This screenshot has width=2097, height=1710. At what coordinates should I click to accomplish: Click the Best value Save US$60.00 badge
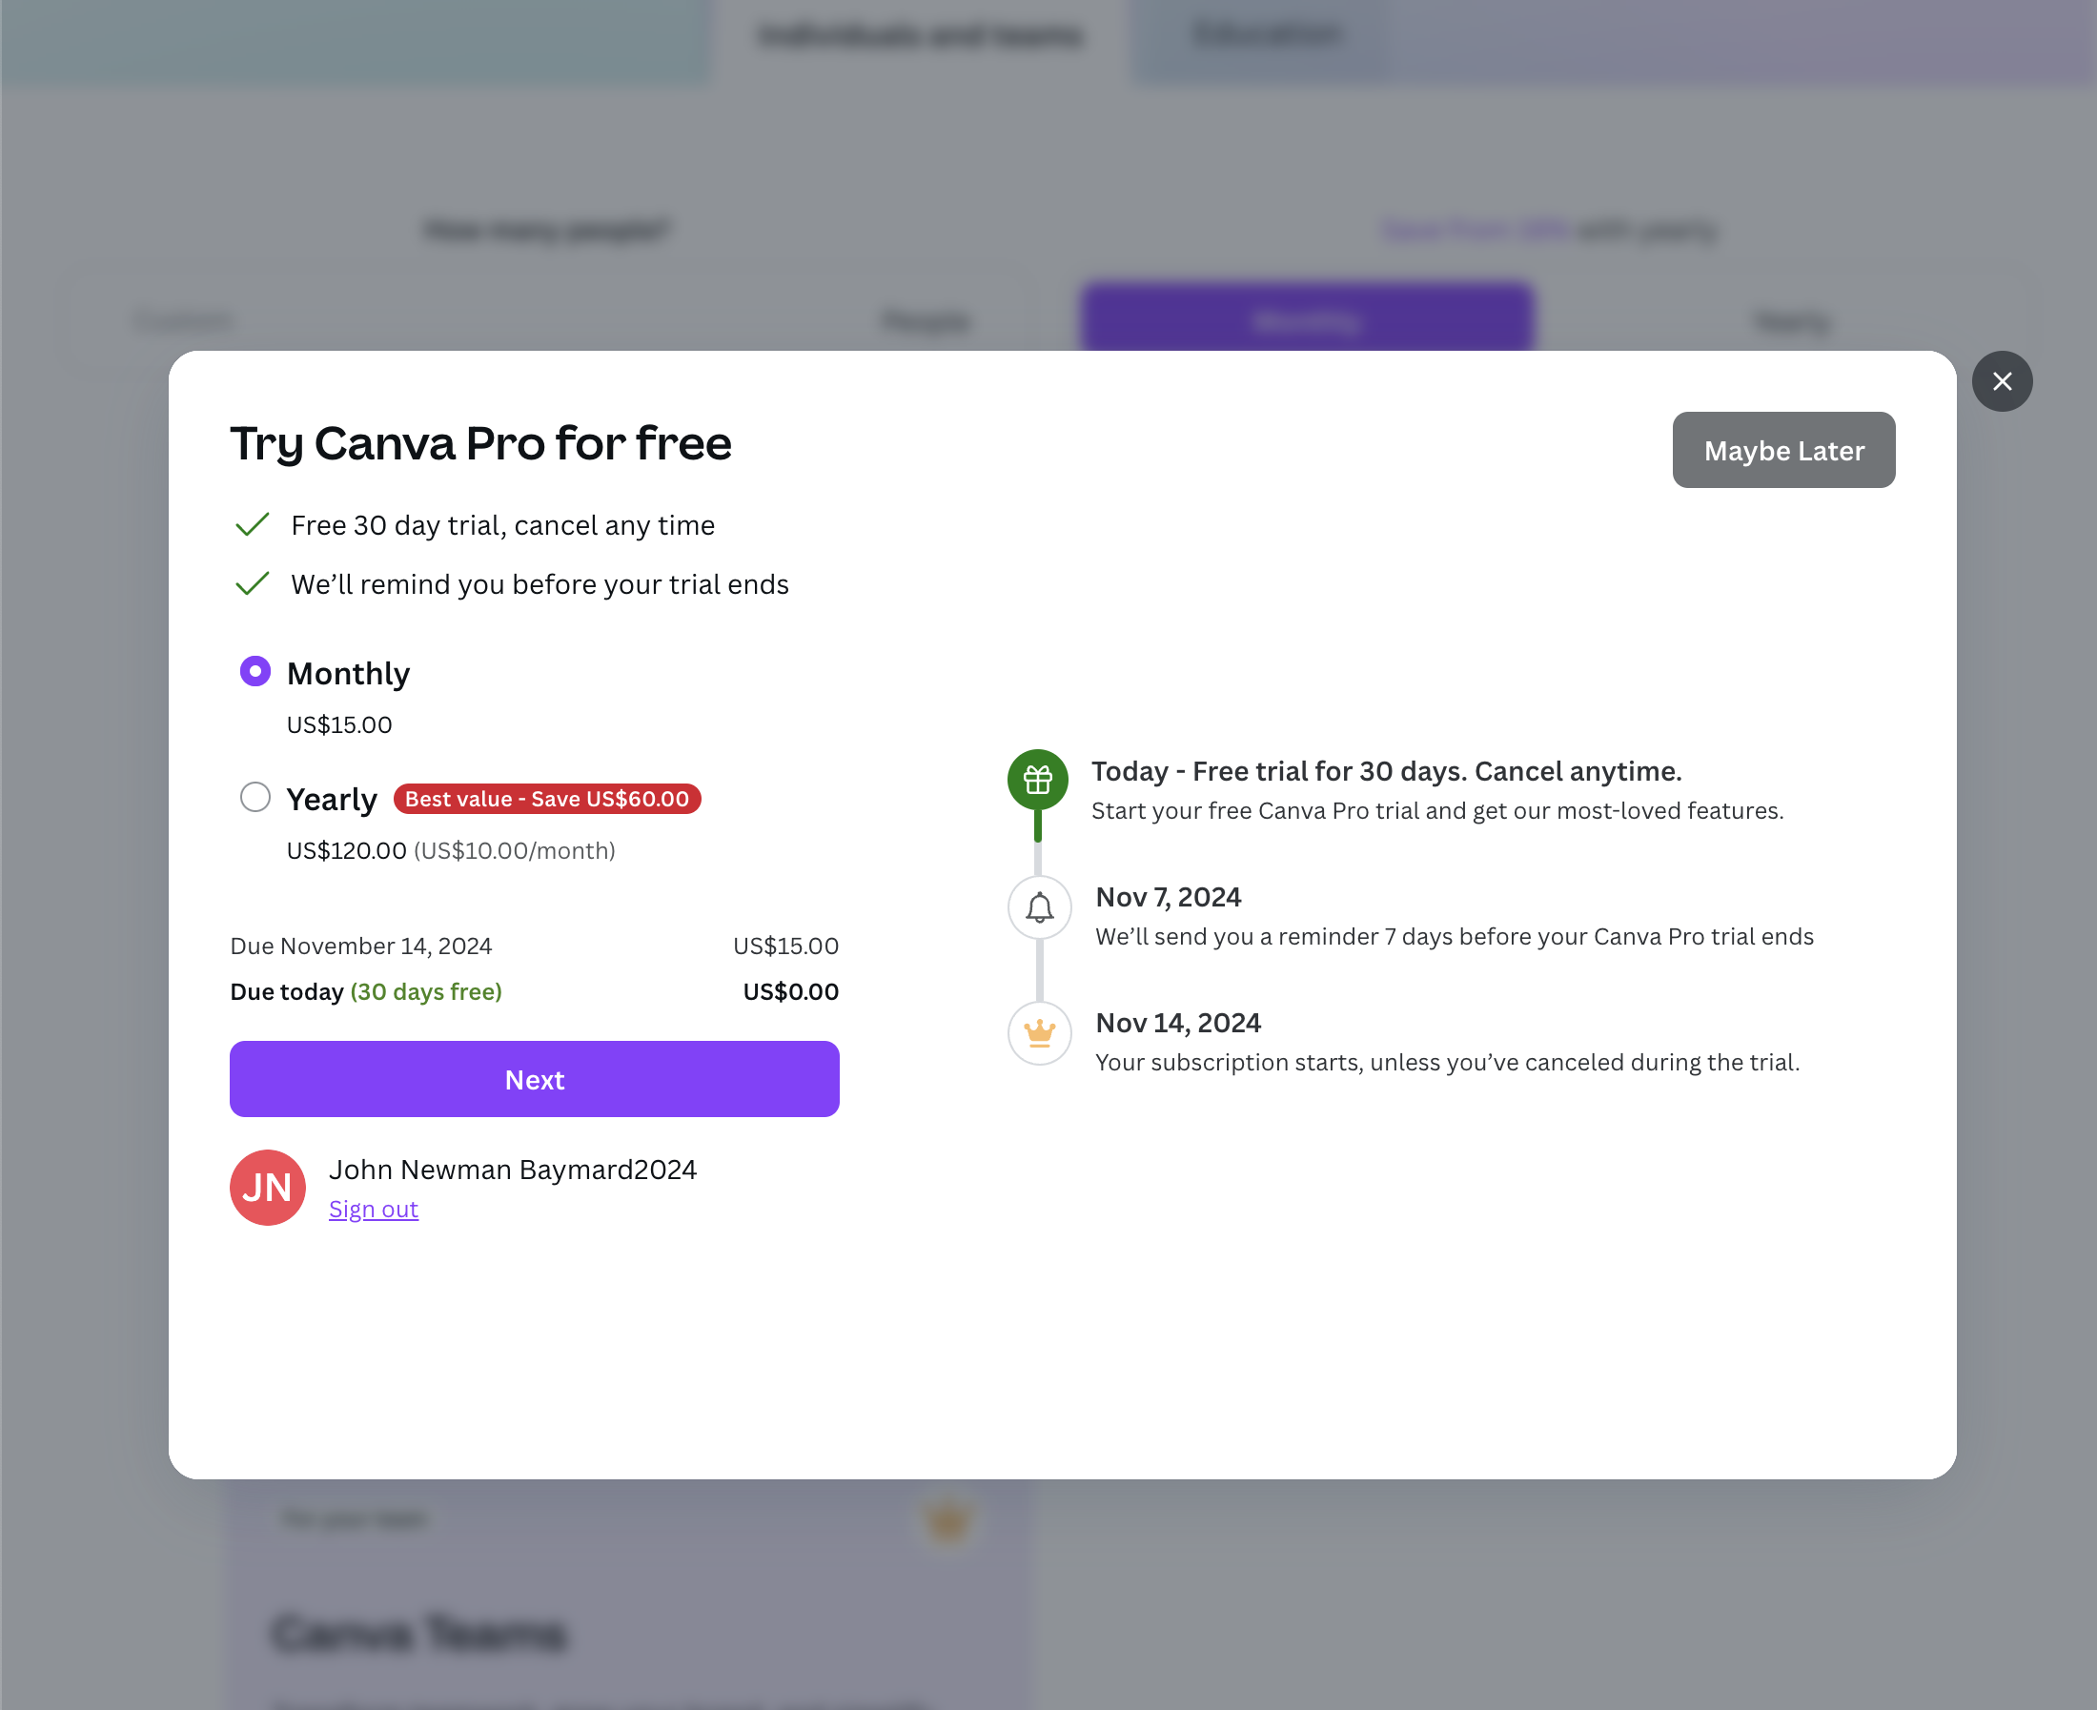[547, 799]
